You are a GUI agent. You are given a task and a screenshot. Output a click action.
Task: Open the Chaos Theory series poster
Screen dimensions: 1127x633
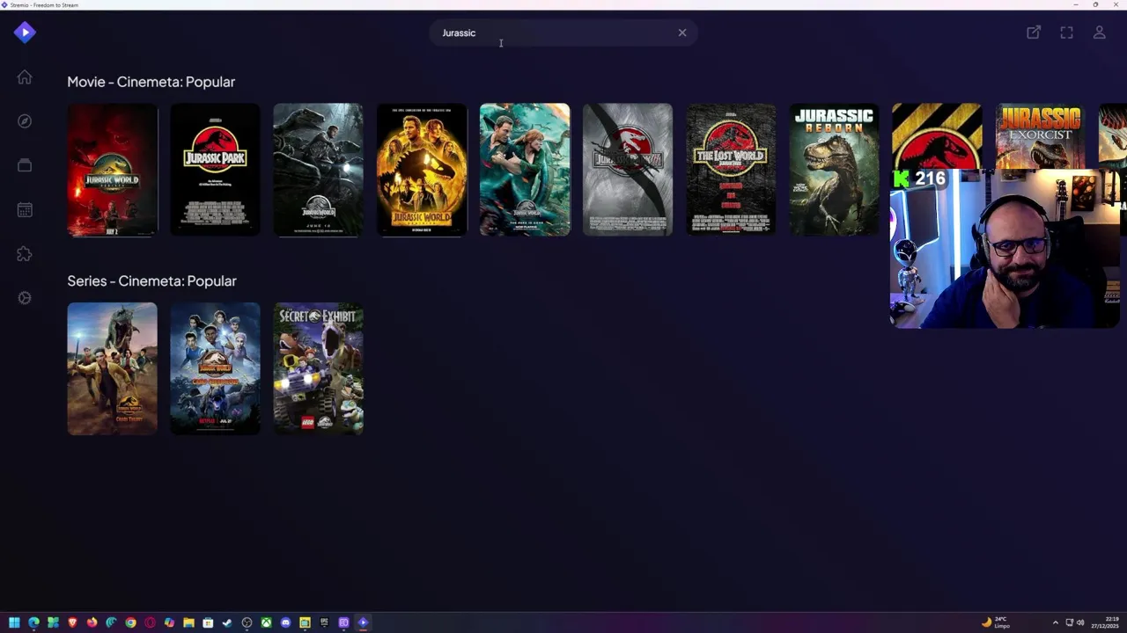click(113, 368)
